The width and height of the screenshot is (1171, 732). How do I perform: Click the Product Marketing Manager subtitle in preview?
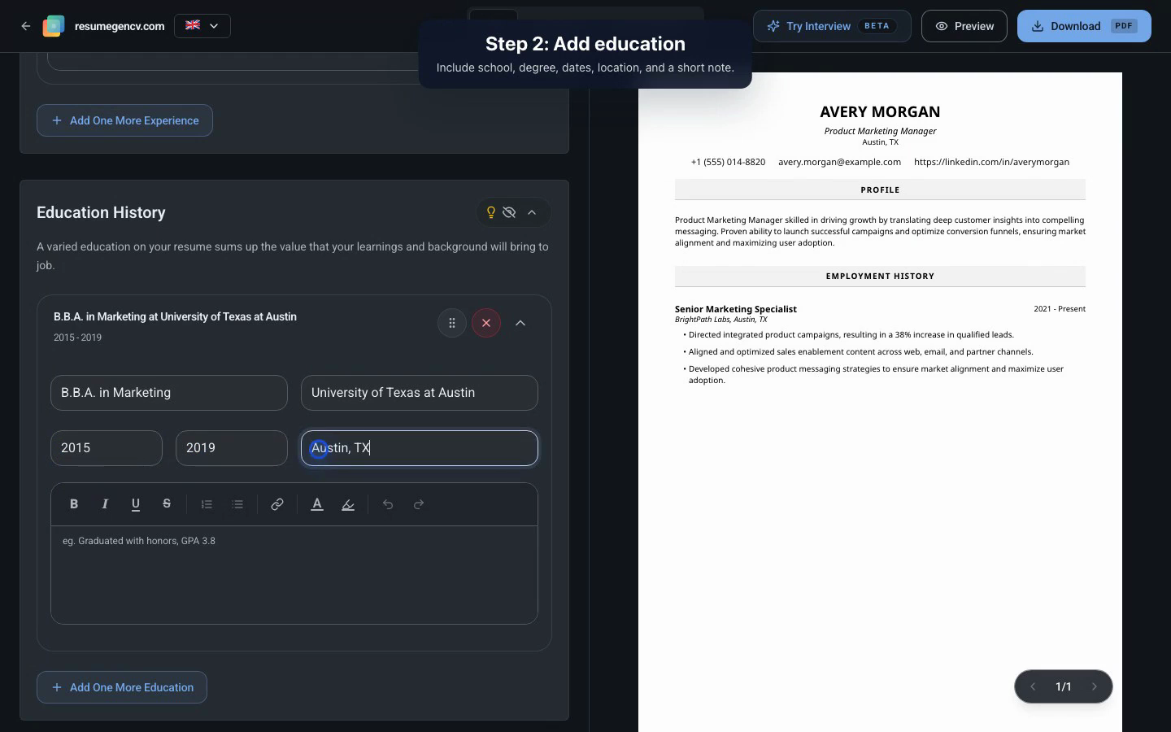(x=880, y=131)
